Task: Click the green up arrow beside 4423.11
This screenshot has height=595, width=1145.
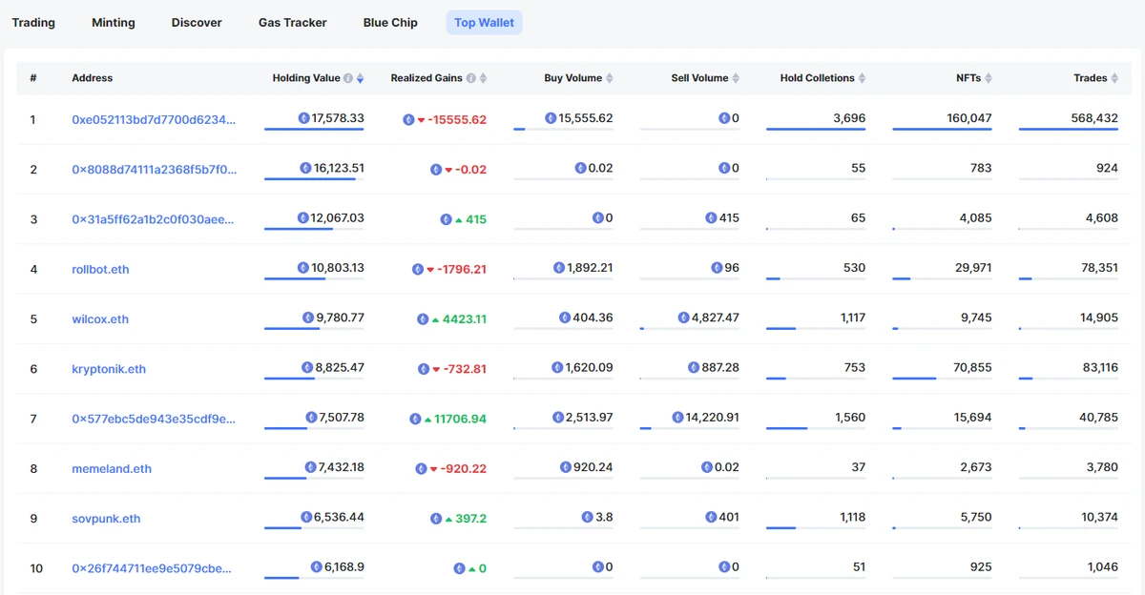Action: click(x=434, y=319)
